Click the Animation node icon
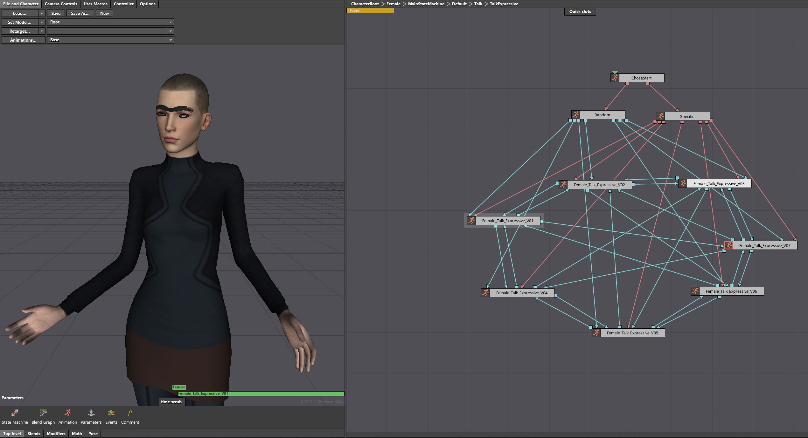The image size is (808, 438). point(68,413)
